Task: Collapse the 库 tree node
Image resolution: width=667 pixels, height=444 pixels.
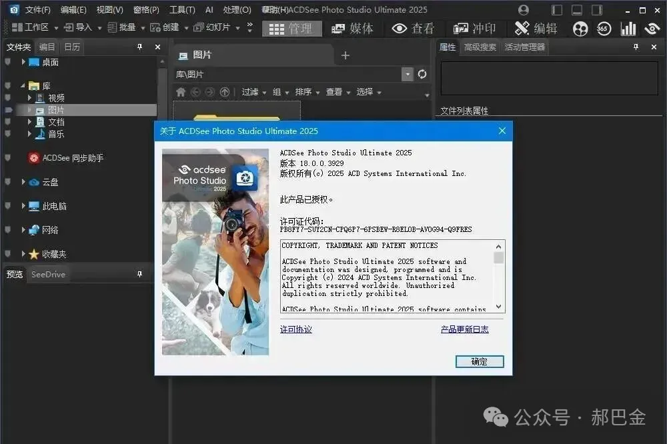Action: pyautogui.click(x=23, y=86)
